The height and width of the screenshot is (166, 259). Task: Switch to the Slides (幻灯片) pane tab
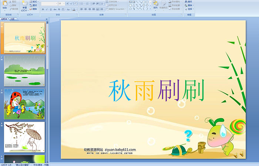pos(4,19)
